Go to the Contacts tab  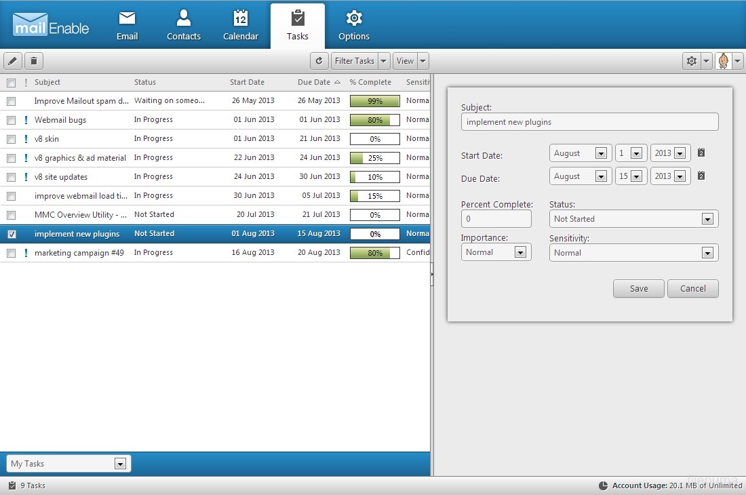[184, 26]
